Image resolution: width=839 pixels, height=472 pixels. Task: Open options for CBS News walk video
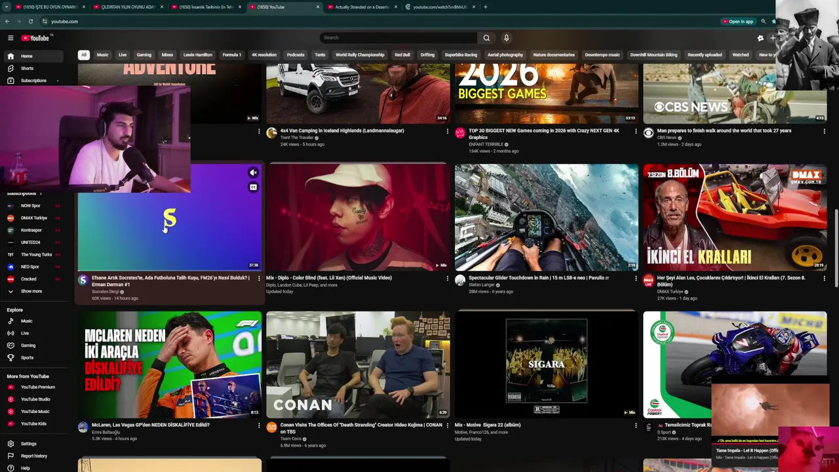825,131
